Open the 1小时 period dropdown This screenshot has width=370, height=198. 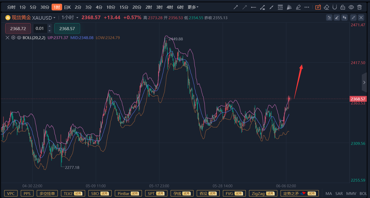coord(77,18)
